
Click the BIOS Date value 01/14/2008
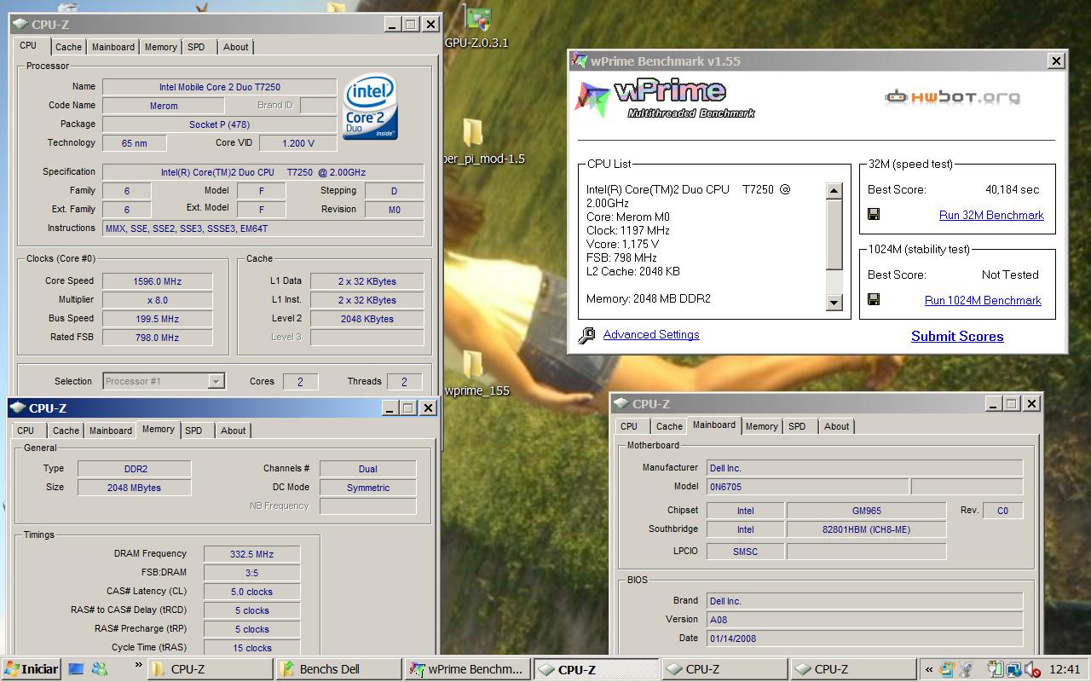(865, 639)
